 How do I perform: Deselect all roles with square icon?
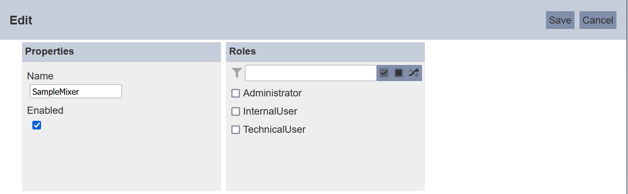[x=399, y=73]
